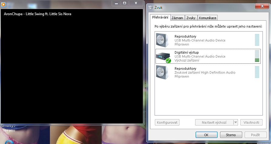Close the media player window
271x144 pixels.
coord(136,3)
